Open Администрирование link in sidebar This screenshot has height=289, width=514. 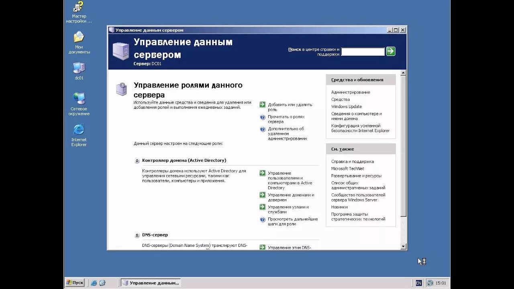tap(351, 92)
